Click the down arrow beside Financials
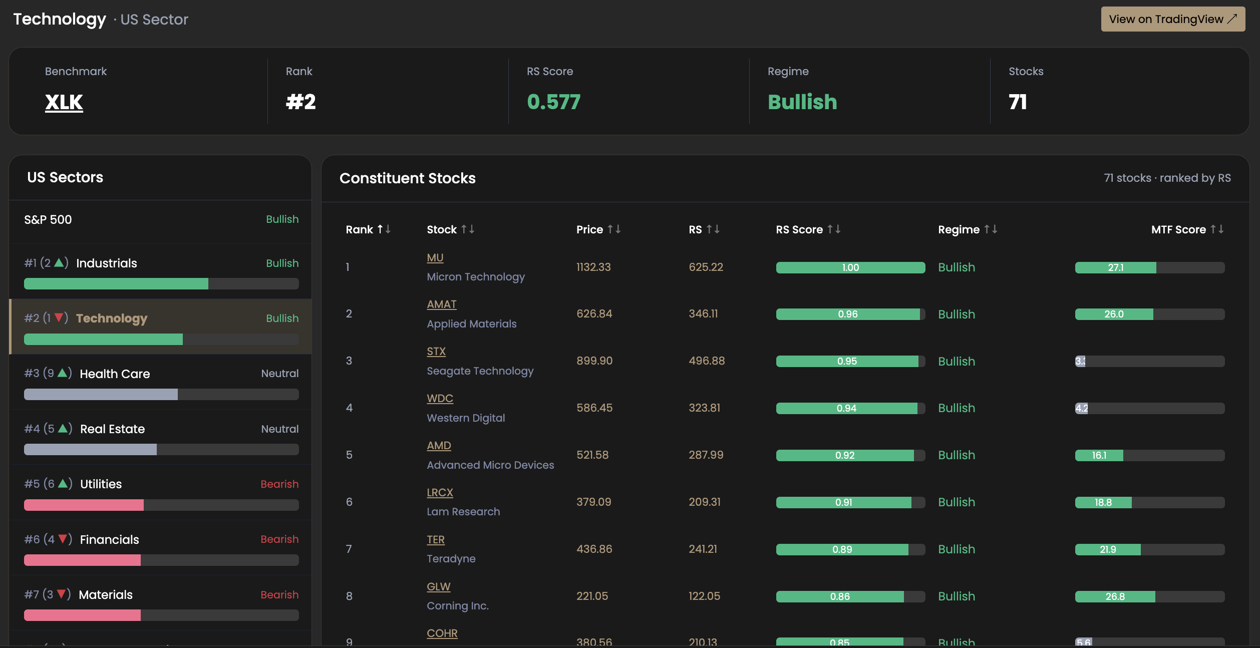1260x648 pixels. (63, 539)
